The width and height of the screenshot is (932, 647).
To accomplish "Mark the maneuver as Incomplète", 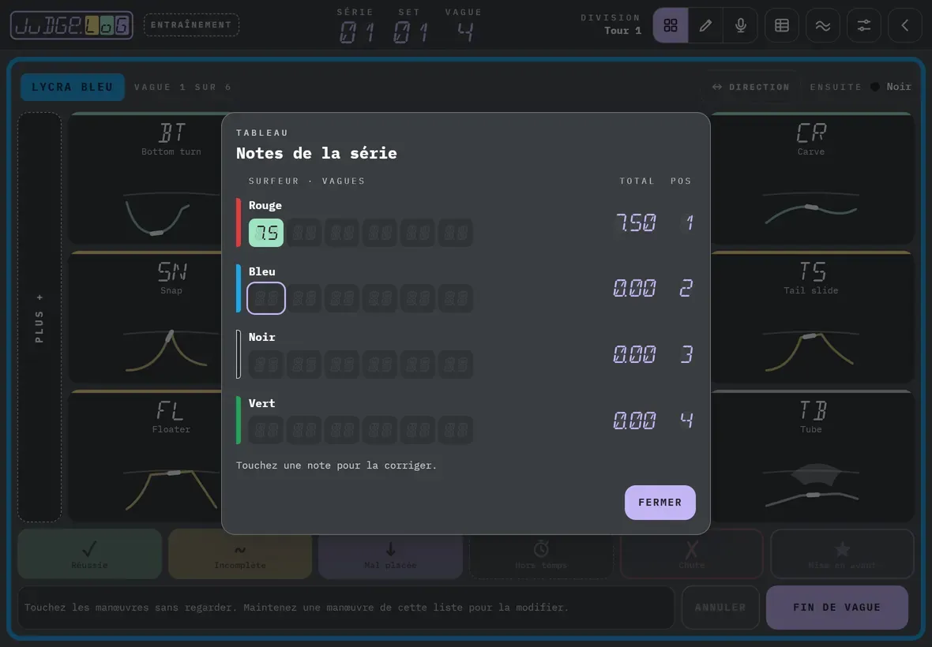I will 240,554.
